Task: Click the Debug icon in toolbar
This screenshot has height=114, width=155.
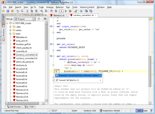Action: 70,11
